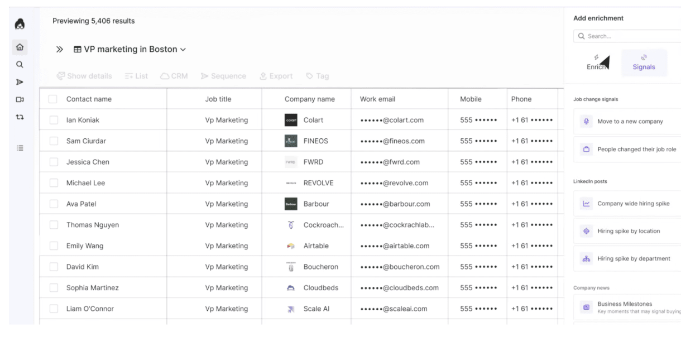Click the Mobile column header
This screenshot has height=337, width=700.
tap(471, 99)
